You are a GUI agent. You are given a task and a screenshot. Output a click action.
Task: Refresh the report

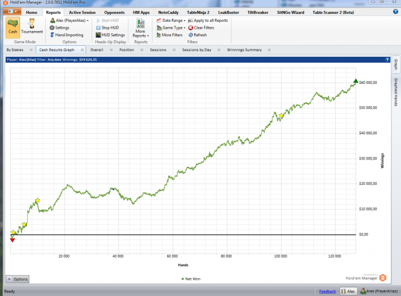pyautogui.click(x=198, y=35)
